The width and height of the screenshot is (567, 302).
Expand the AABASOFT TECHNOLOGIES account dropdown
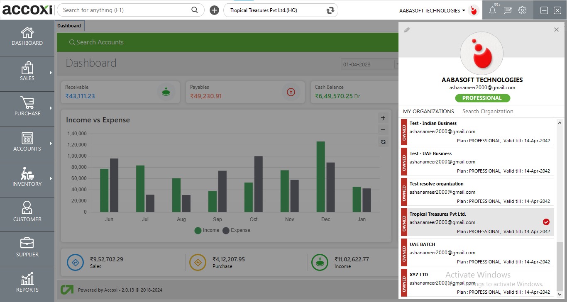click(463, 11)
